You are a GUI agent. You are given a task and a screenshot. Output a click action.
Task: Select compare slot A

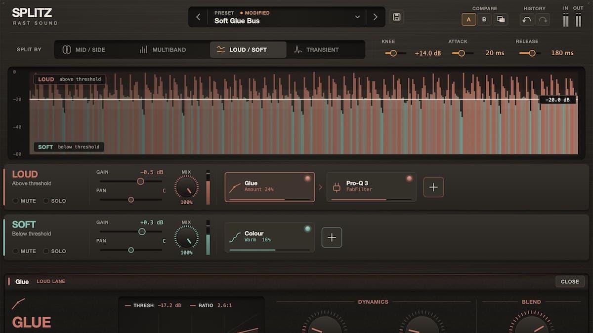(x=468, y=19)
